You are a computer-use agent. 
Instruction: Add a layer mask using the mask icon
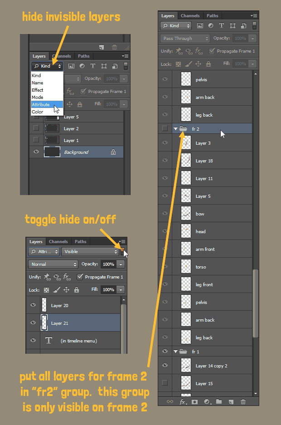click(x=195, y=401)
